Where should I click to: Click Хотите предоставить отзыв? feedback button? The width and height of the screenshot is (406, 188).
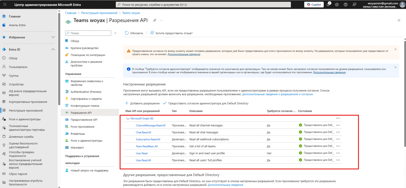click(x=171, y=33)
